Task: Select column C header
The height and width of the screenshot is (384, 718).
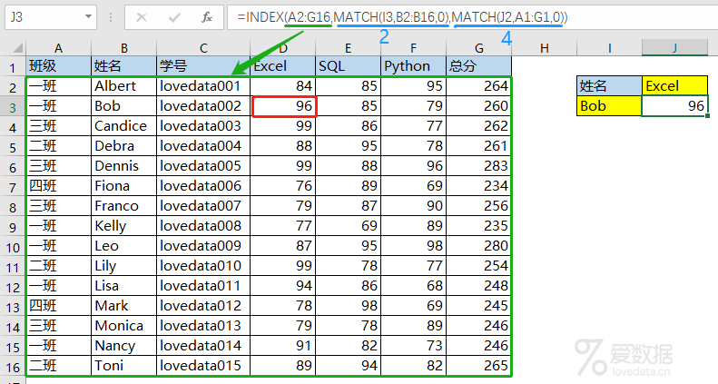Action: click(203, 48)
